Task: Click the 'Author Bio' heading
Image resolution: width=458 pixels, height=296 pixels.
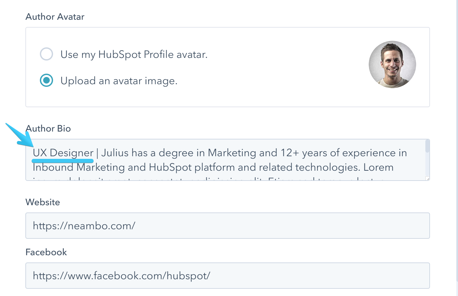Action: [x=48, y=129]
